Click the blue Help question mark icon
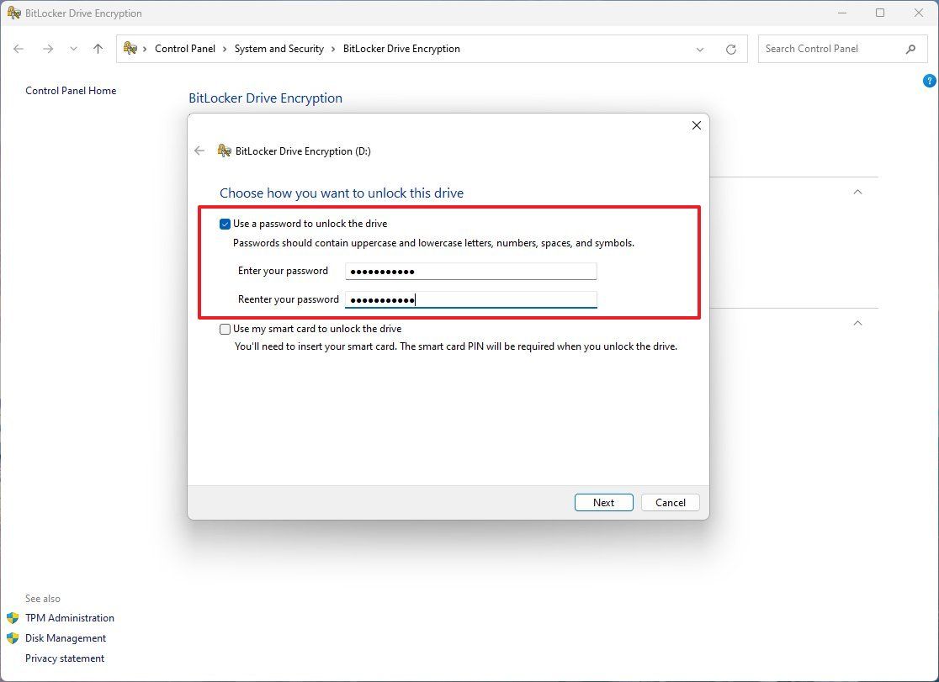Screen dimensions: 939x682 [929, 80]
